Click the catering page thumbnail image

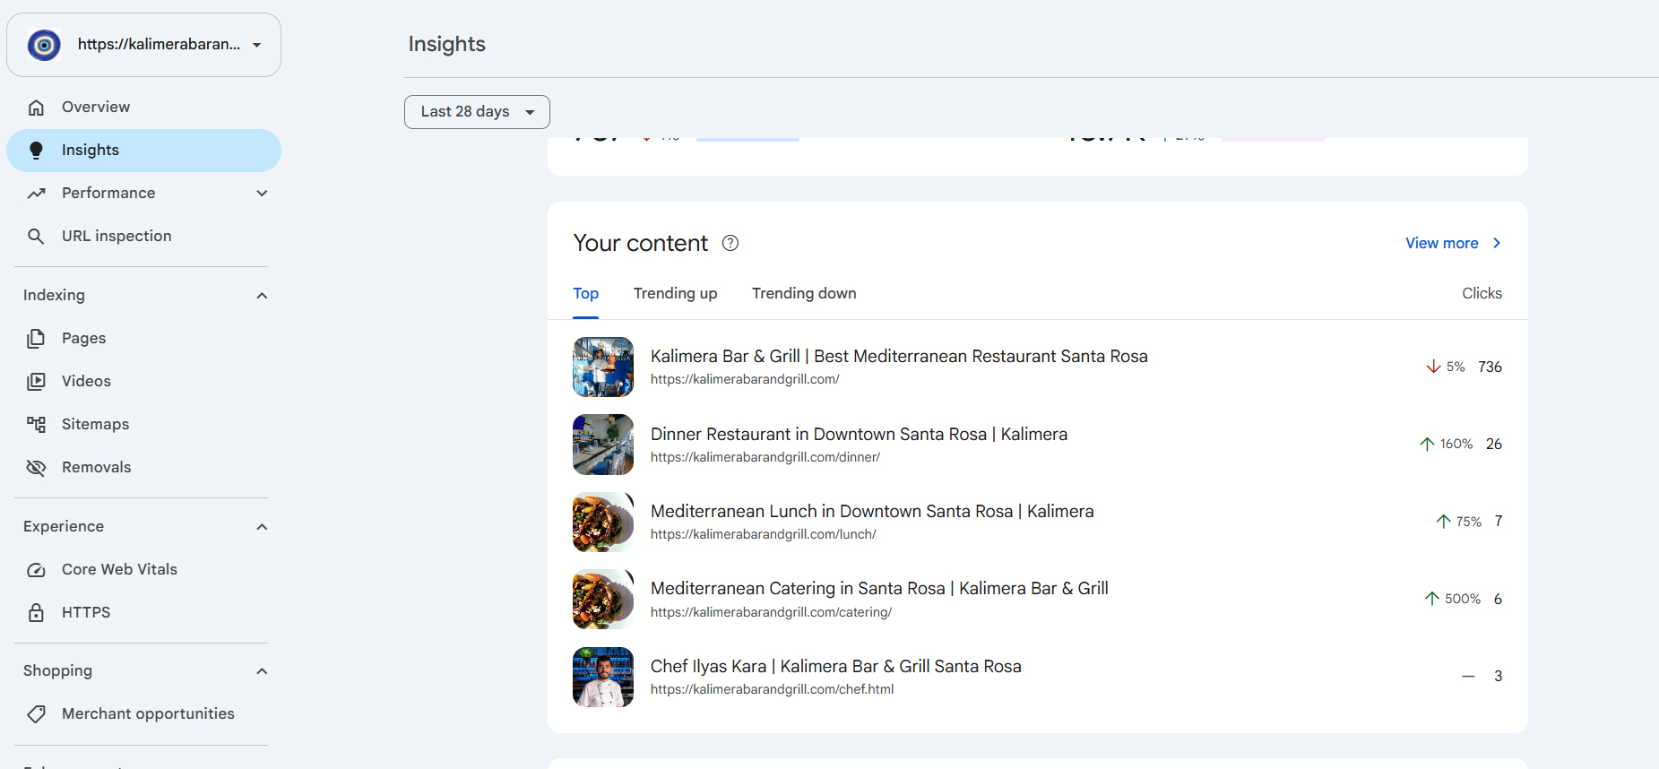click(x=603, y=599)
